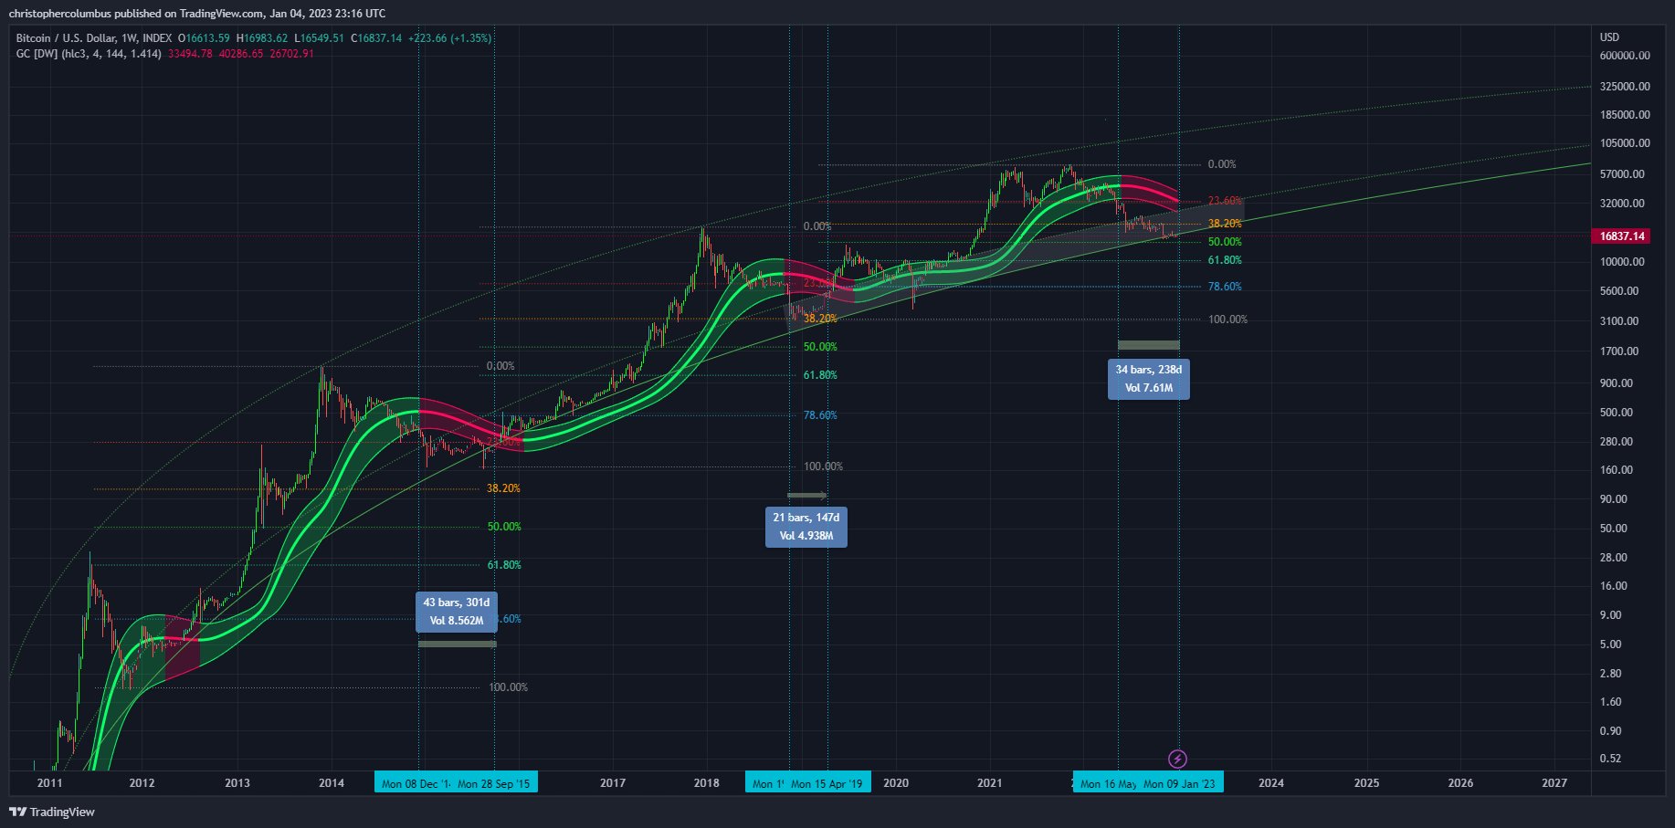This screenshot has height=828, width=1675.
Task: Select the '34 bars, 238d' measurement box
Action: [x=1149, y=379]
